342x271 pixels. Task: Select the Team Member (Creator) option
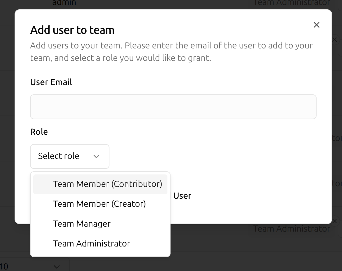tap(99, 204)
